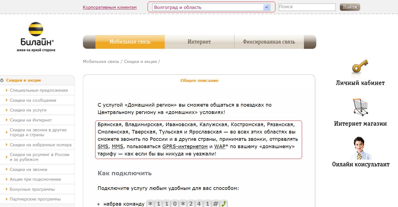Click the Beeline logo

tap(36, 37)
